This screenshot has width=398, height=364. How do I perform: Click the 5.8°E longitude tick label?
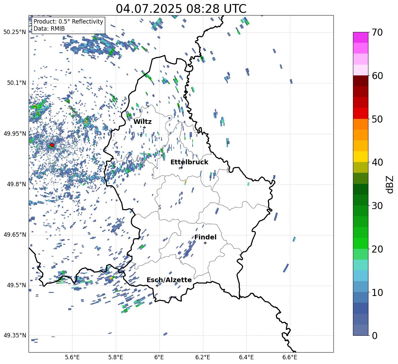[116, 358]
